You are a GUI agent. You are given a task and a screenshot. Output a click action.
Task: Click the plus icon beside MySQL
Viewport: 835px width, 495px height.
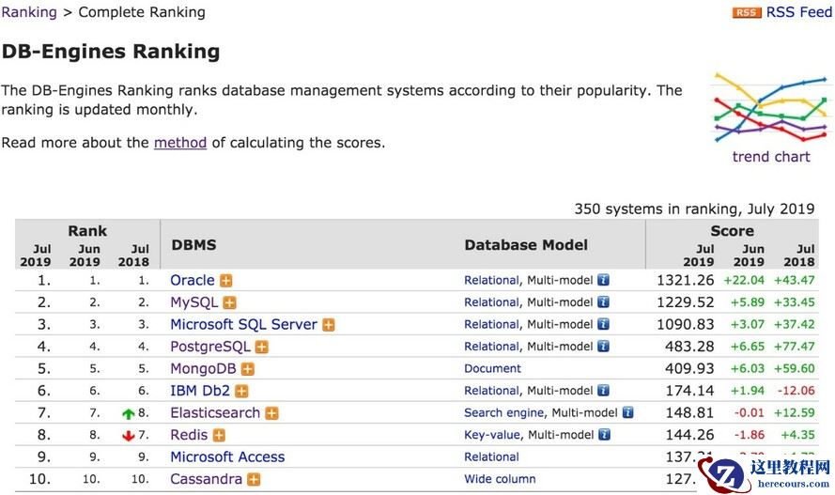[229, 302]
